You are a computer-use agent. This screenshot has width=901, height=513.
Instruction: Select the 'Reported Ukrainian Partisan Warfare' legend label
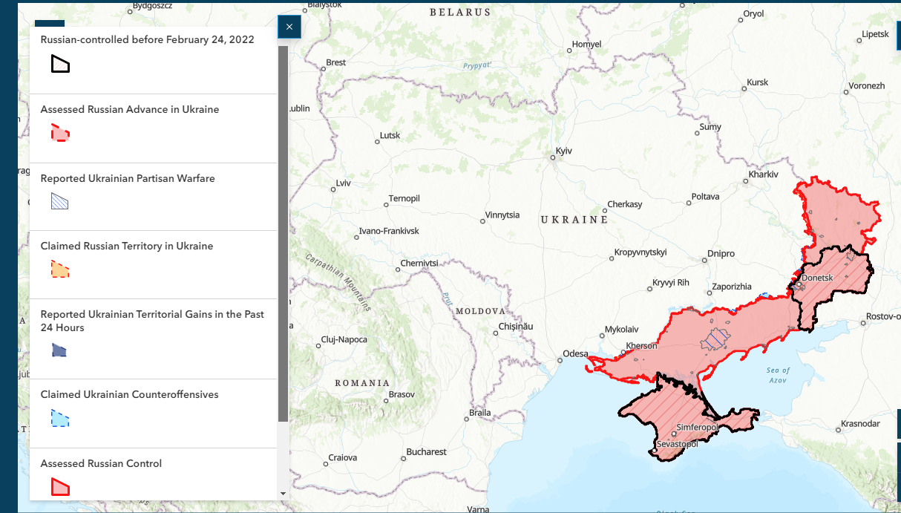[x=128, y=178]
